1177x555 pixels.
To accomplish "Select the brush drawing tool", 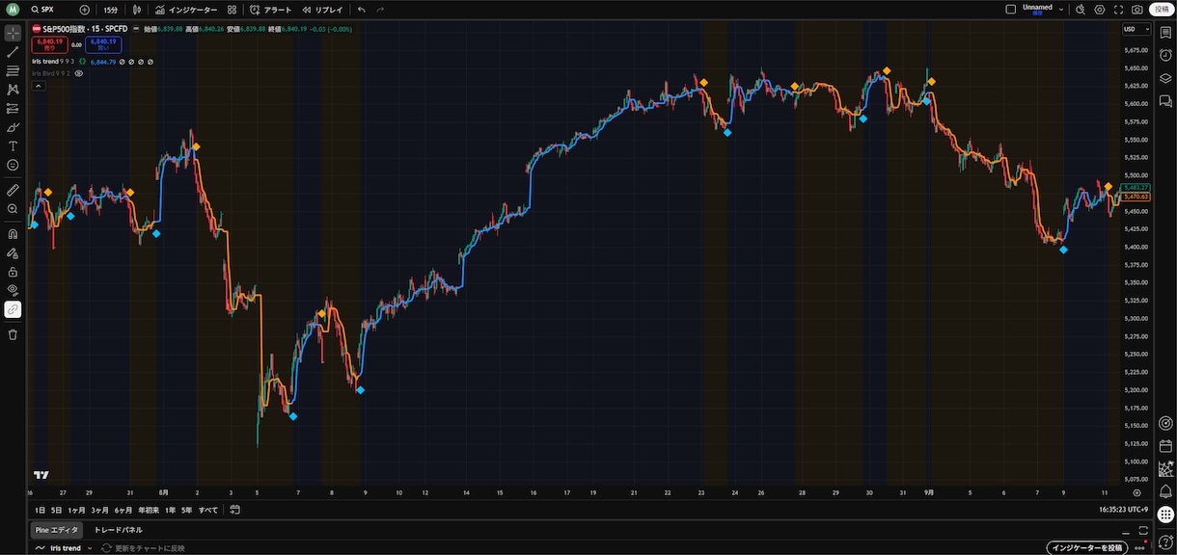I will [x=13, y=127].
